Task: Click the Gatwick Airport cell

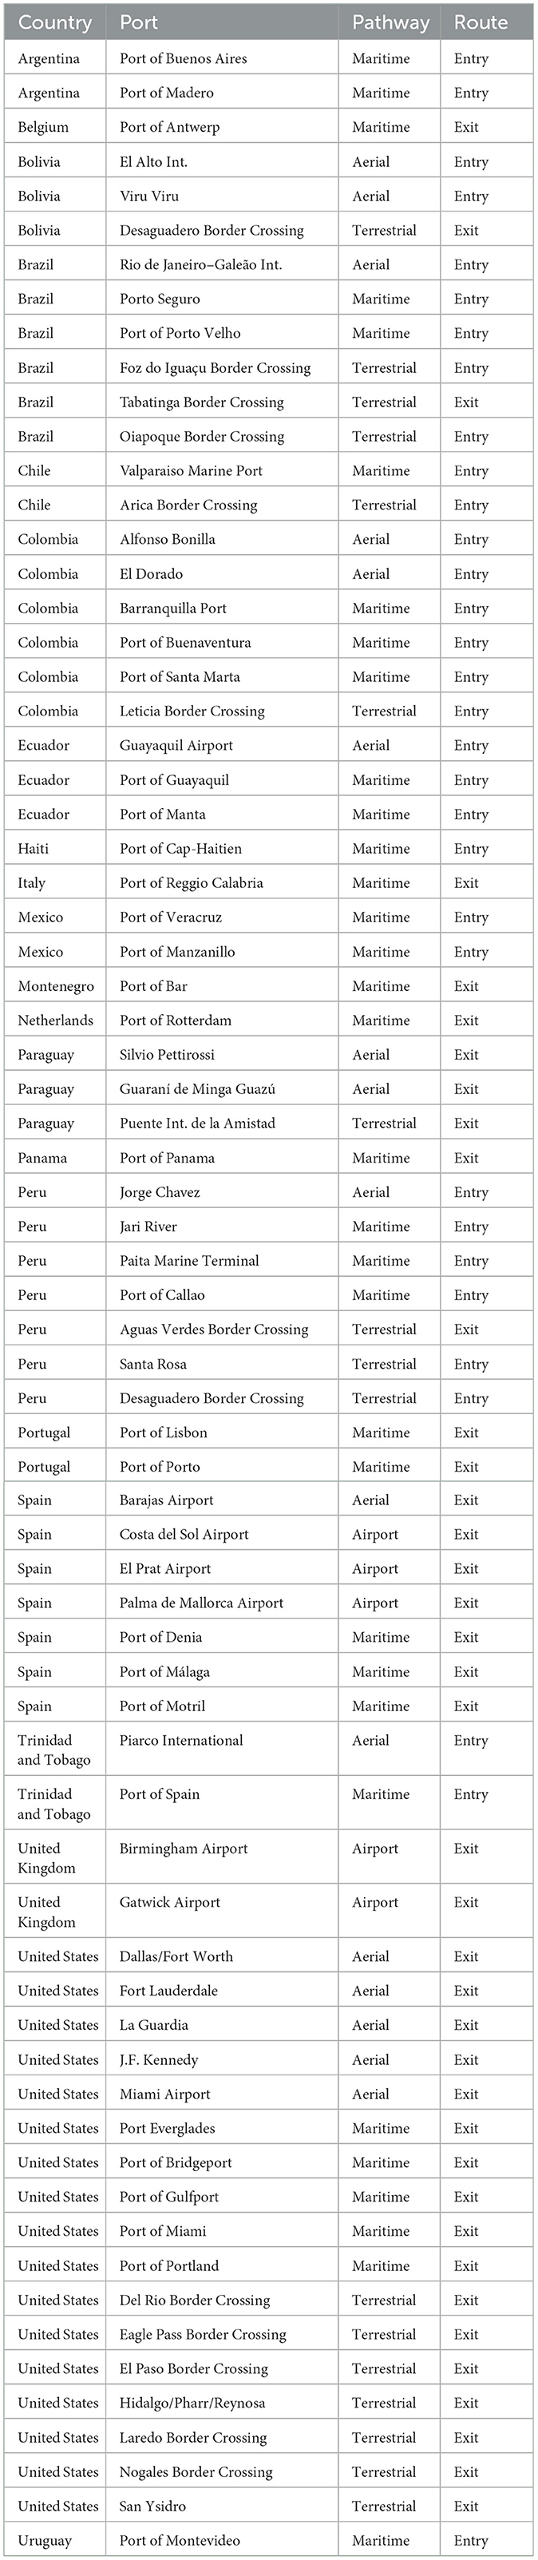Action: coord(170,1902)
